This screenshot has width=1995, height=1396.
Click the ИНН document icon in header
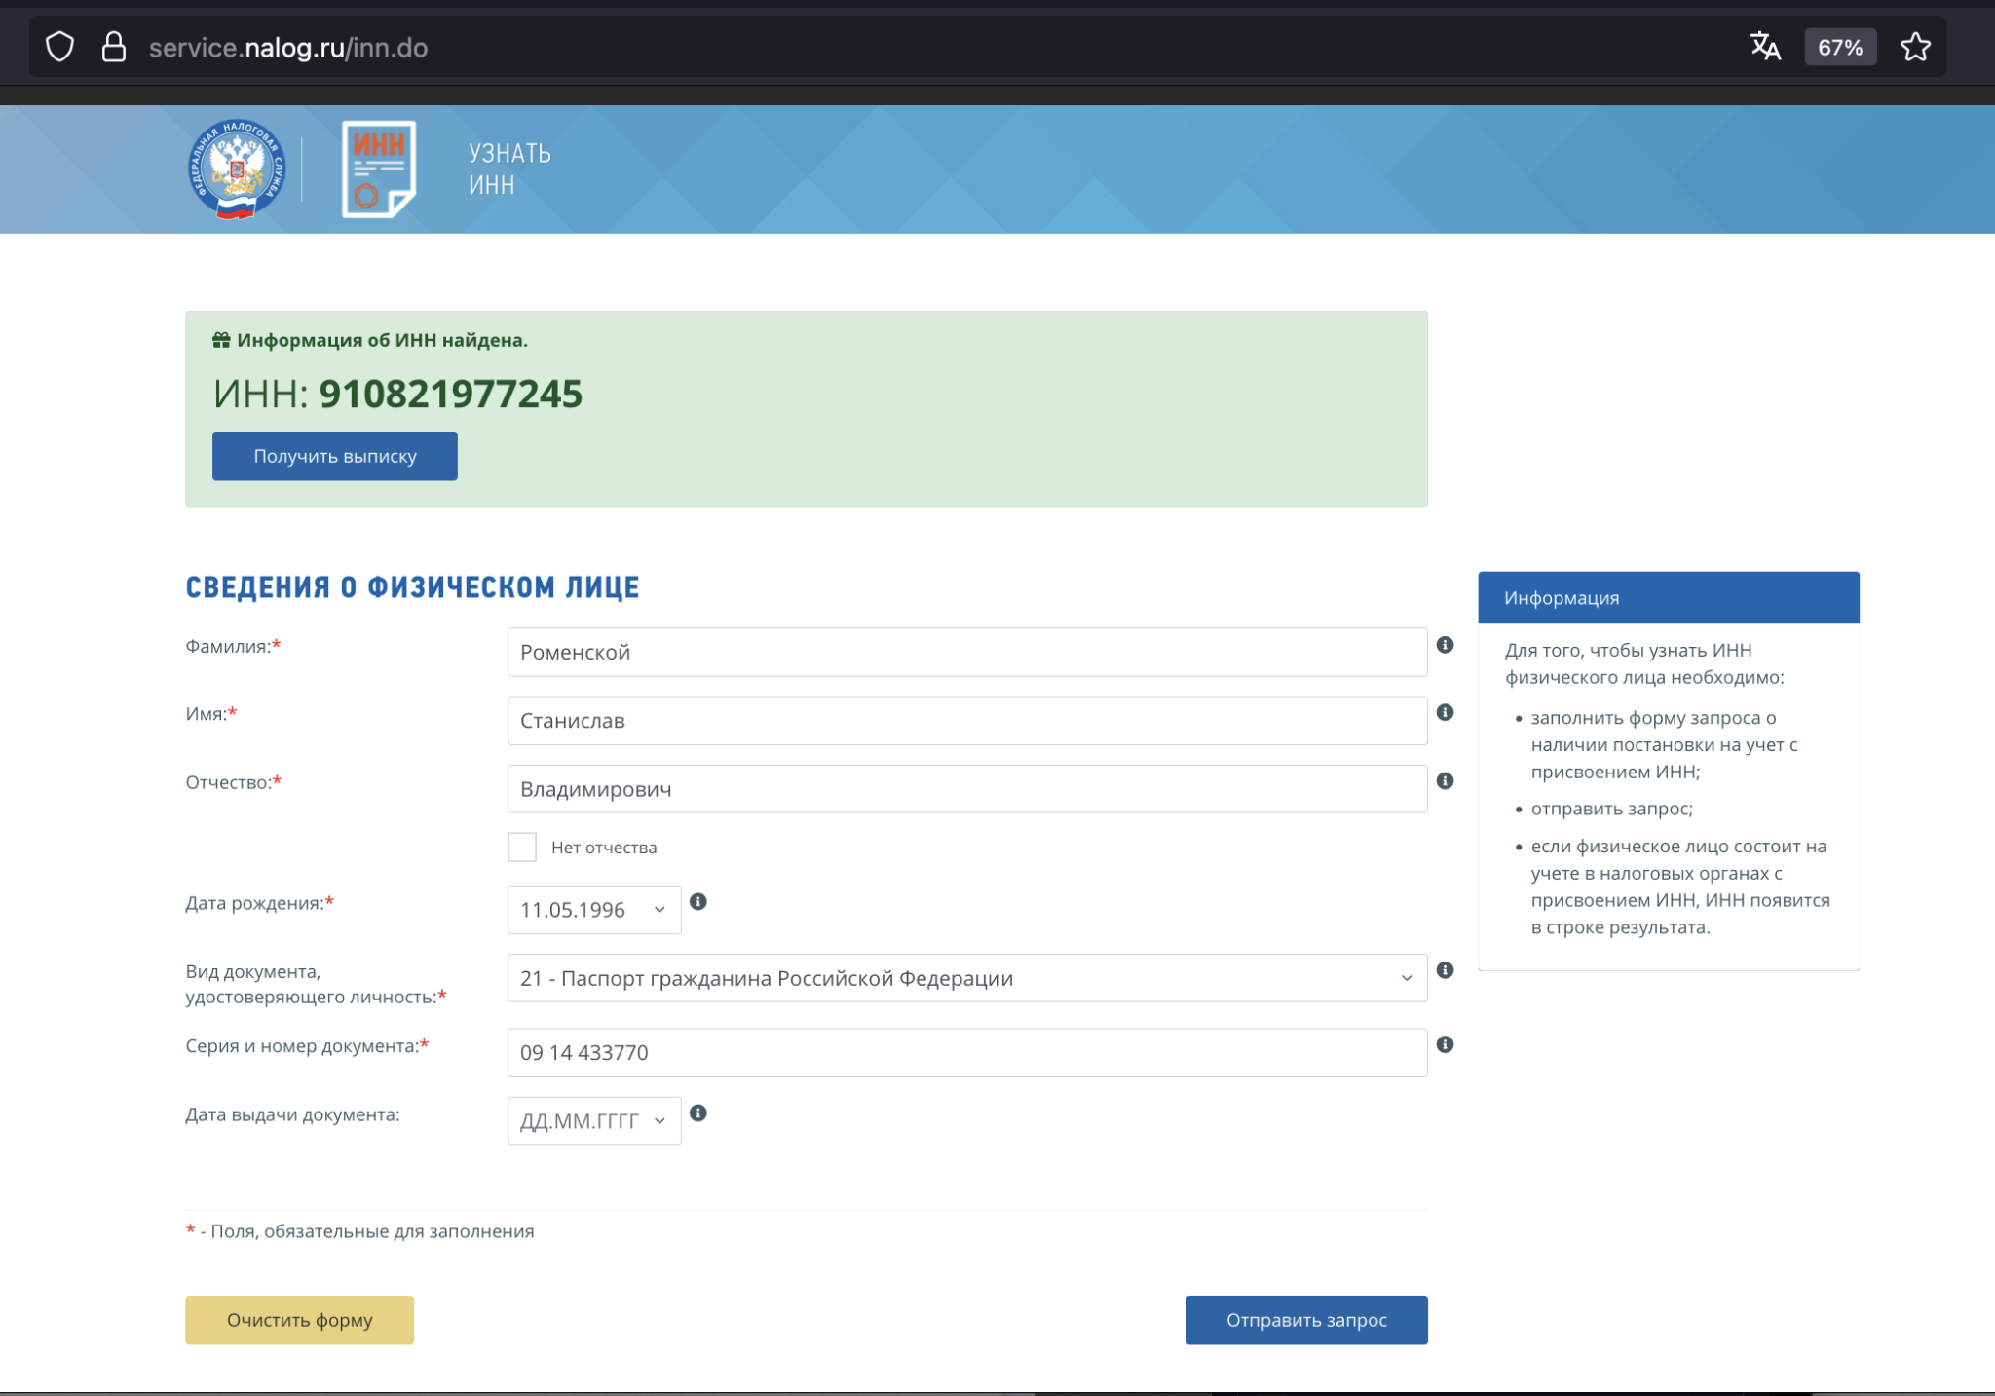coord(379,169)
